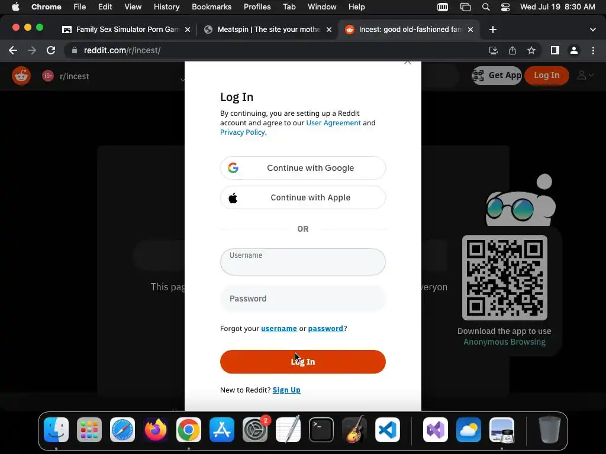Click the orange Log In submit button
Image resolution: width=606 pixels, height=454 pixels.
click(x=303, y=362)
